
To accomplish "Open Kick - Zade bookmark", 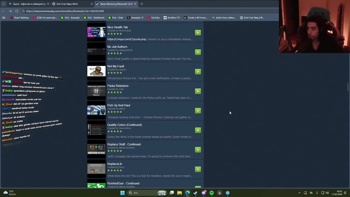I will pos(116,18).
